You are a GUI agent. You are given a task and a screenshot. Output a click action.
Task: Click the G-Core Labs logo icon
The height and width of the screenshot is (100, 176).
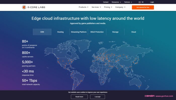[x=24, y=7]
